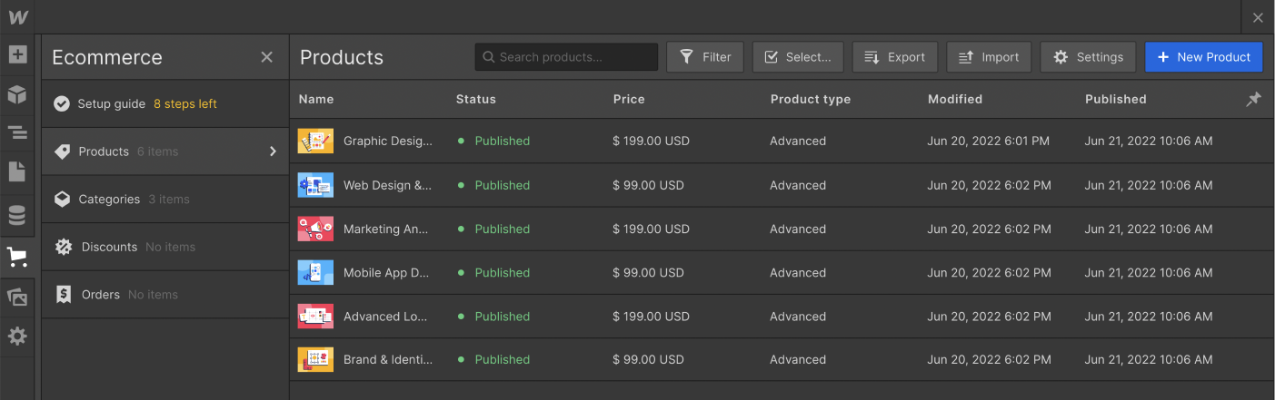The image size is (1275, 400).
Task: Open the Marketing product thumbnail row
Action: coord(315,229)
